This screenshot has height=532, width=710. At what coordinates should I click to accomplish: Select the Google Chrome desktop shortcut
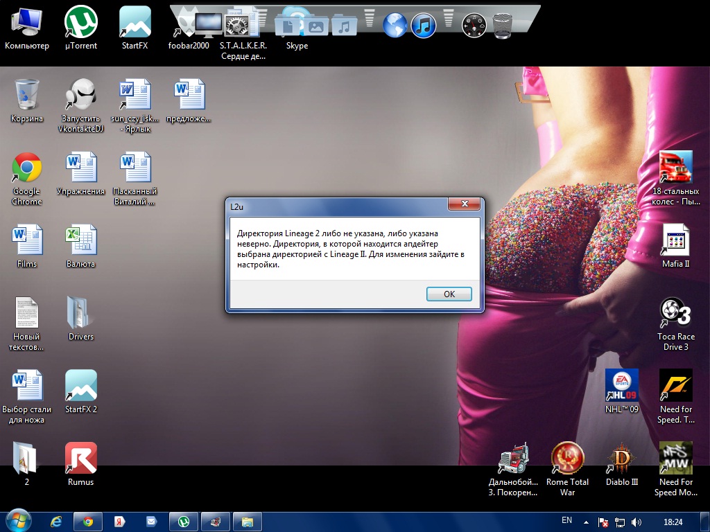click(x=27, y=178)
